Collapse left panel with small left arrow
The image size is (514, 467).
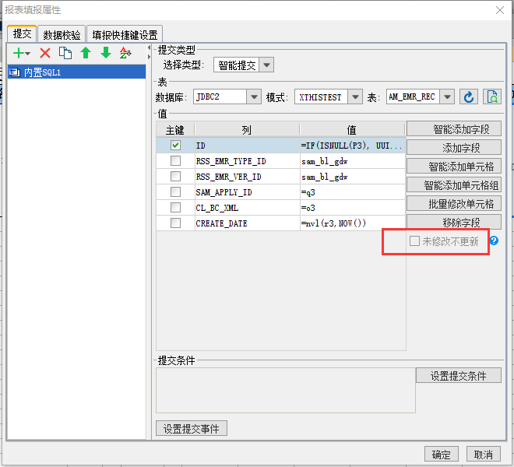[x=149, y=47]
